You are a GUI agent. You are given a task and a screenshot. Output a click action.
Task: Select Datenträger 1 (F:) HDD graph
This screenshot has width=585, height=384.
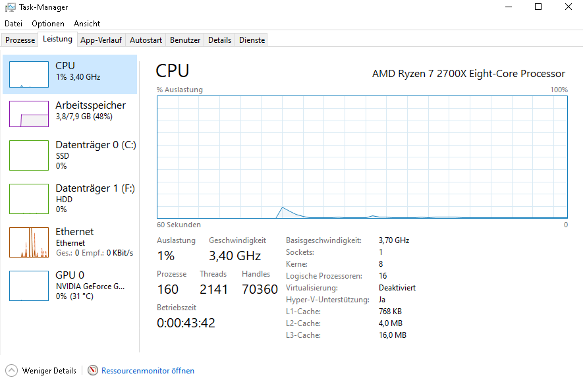[x=29, y=199]
